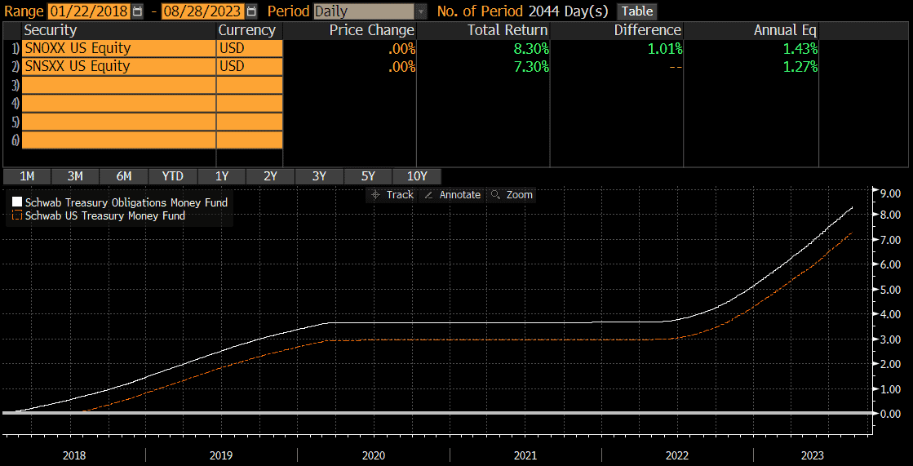Set the chart range to 5Y
The image size is (913, 466).
point(368,176)
